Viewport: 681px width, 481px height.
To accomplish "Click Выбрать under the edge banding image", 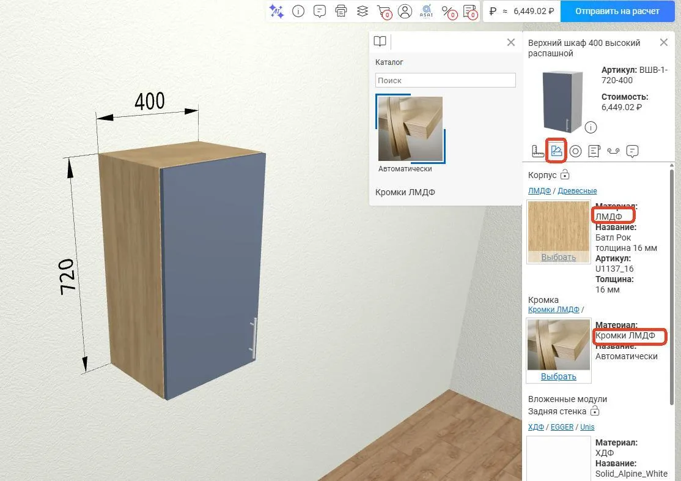I will click(559, 376).
